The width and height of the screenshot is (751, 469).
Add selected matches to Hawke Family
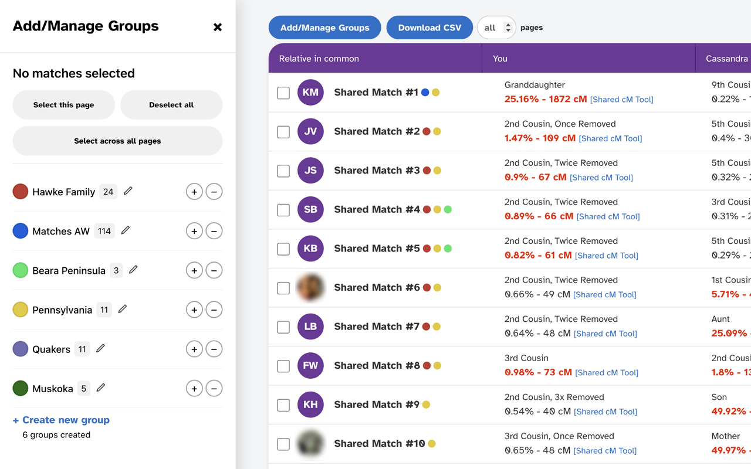click(194, 192)
